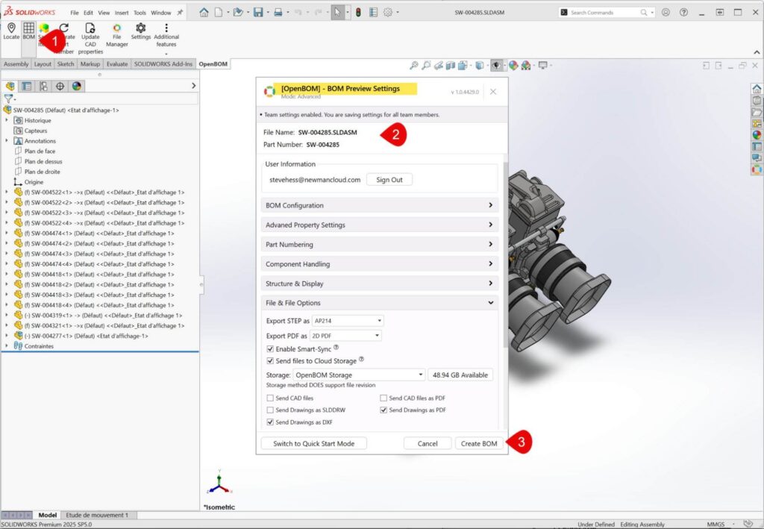Viewport: 764px width, 529px height.
Task: Click Update CAD properties icon
Action: click(90, 28)
